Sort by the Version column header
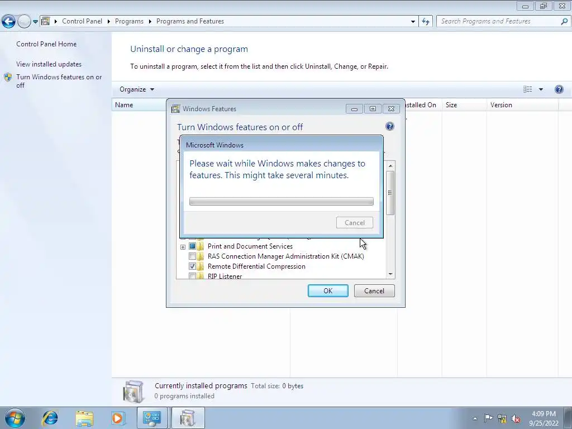 522,104
